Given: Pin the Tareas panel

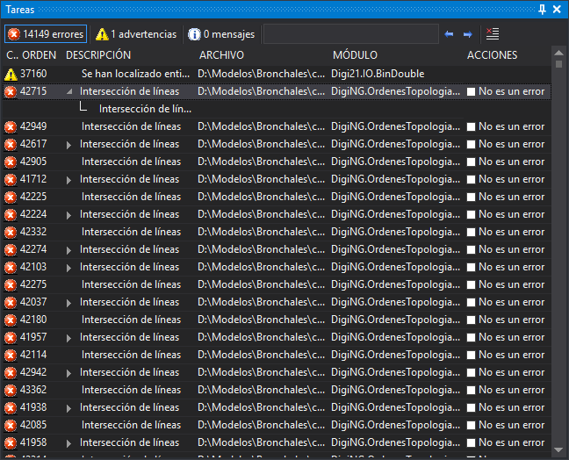Looking at the screenshot, I should [542, 10].
